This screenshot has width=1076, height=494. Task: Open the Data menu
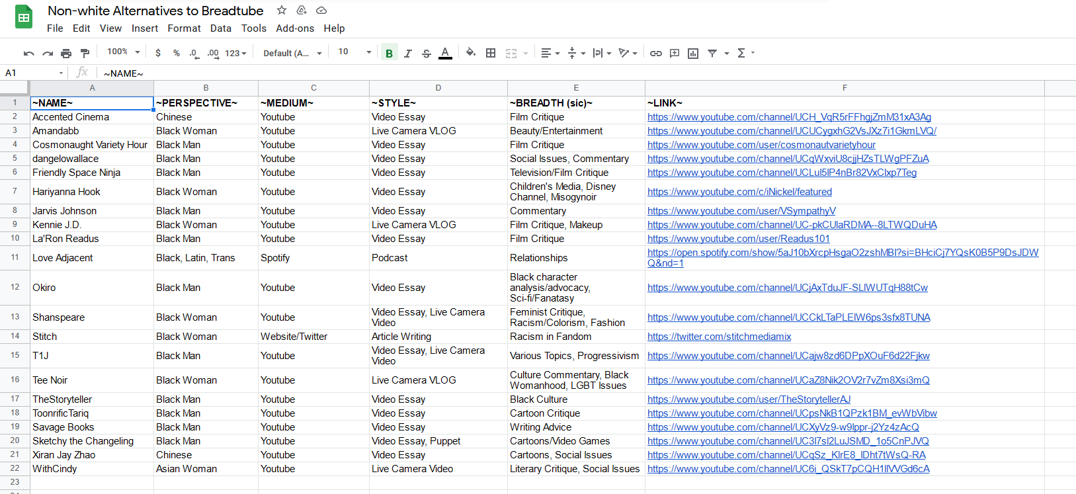(x=221, y=28)
